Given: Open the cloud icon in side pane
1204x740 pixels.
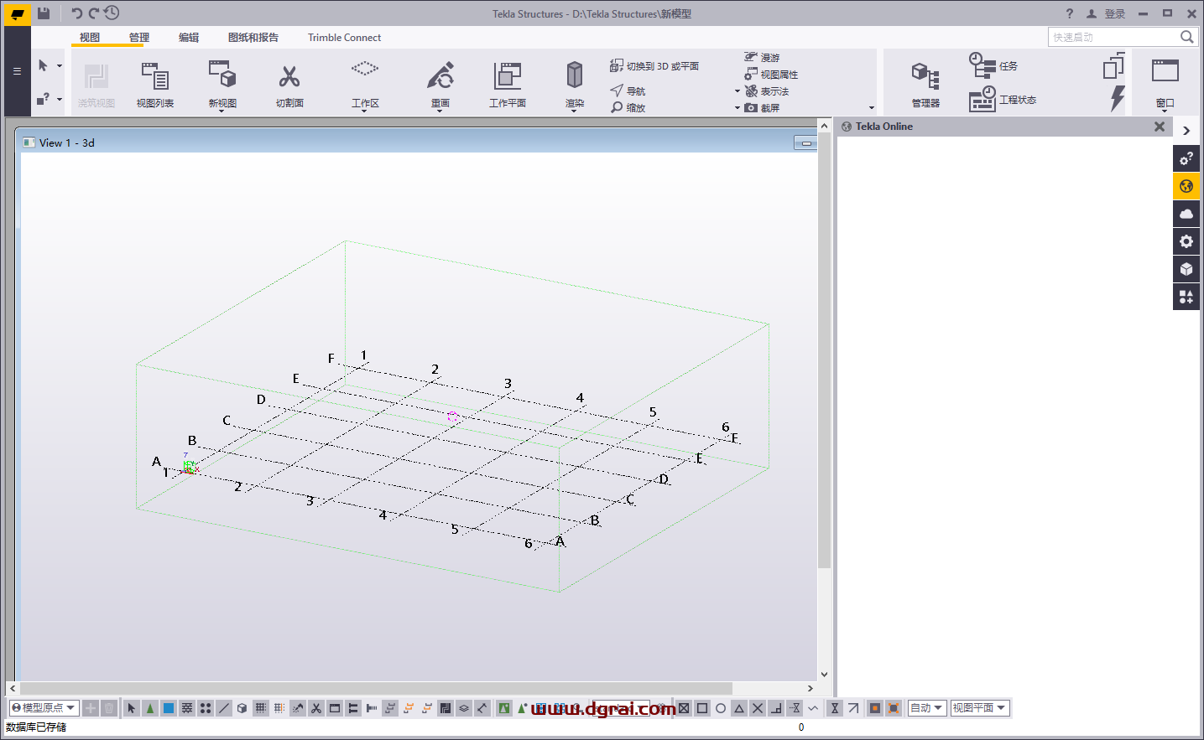Looking at the screenshot, I should [1186, 214].
